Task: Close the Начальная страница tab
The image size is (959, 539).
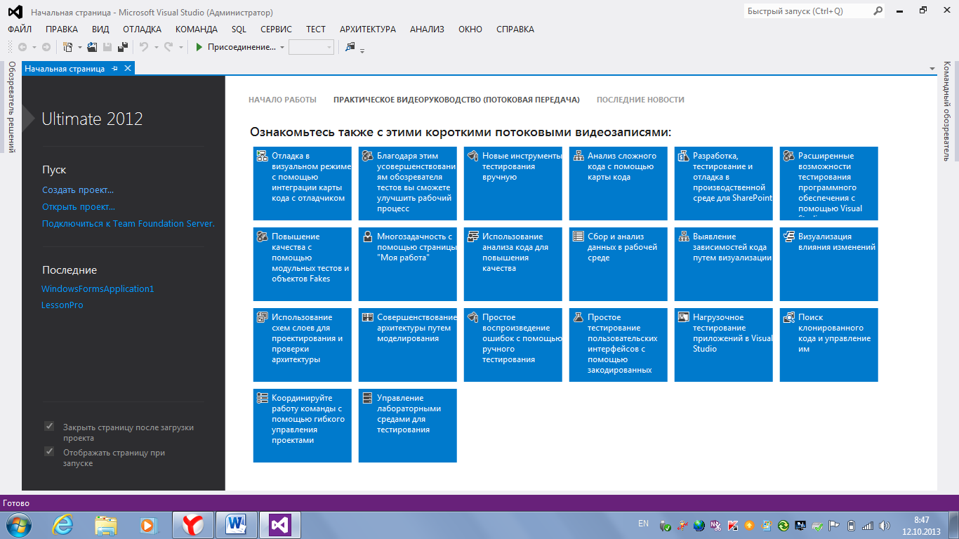Action: (x=127, y=68)
